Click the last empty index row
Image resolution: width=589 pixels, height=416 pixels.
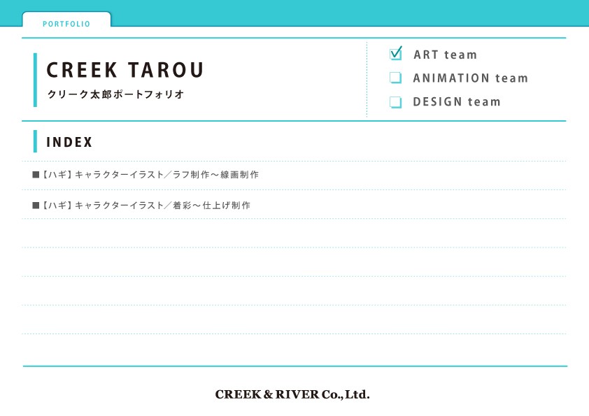[294, 350]
